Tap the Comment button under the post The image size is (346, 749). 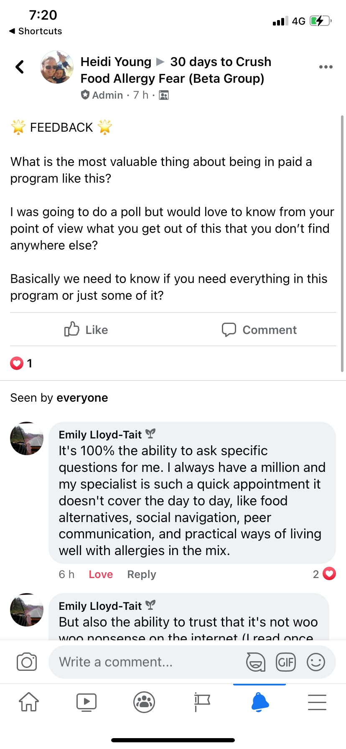(259, 330)
